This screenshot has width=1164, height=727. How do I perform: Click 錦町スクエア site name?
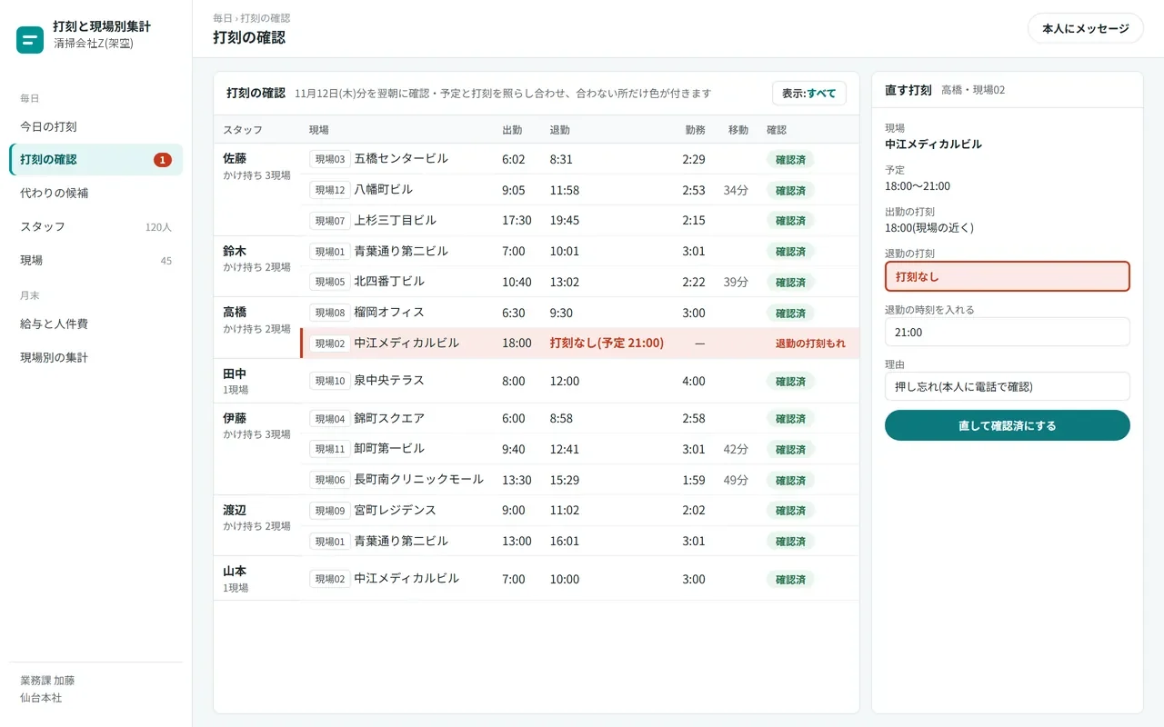click(x=389, y=419)
